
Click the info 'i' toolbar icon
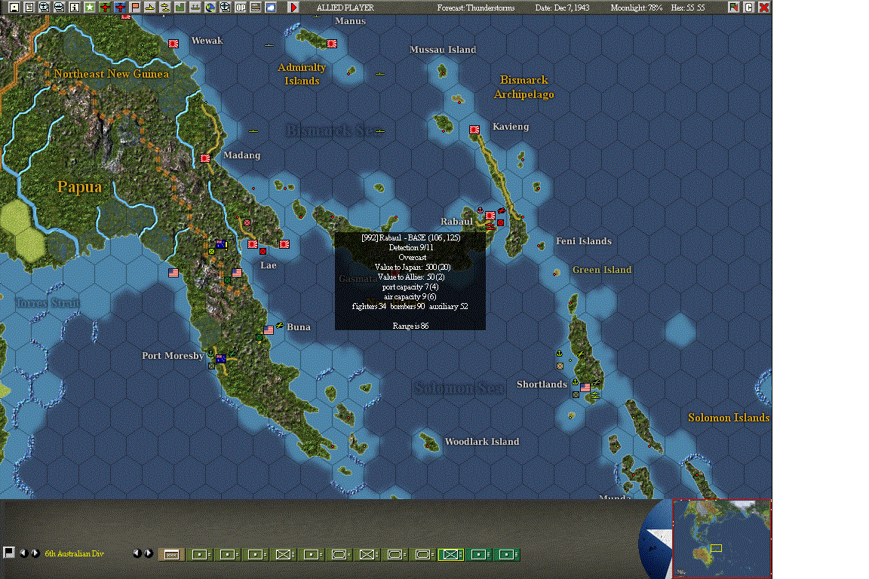tap(74, 8)
